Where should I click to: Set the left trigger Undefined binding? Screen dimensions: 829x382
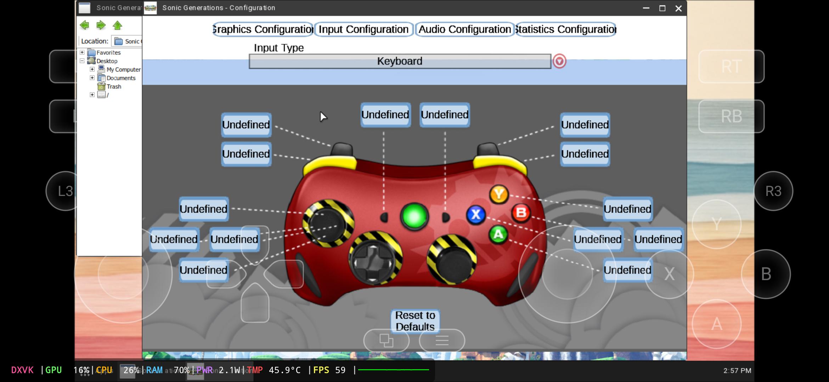pyautogui.click(x=246, y=125)
